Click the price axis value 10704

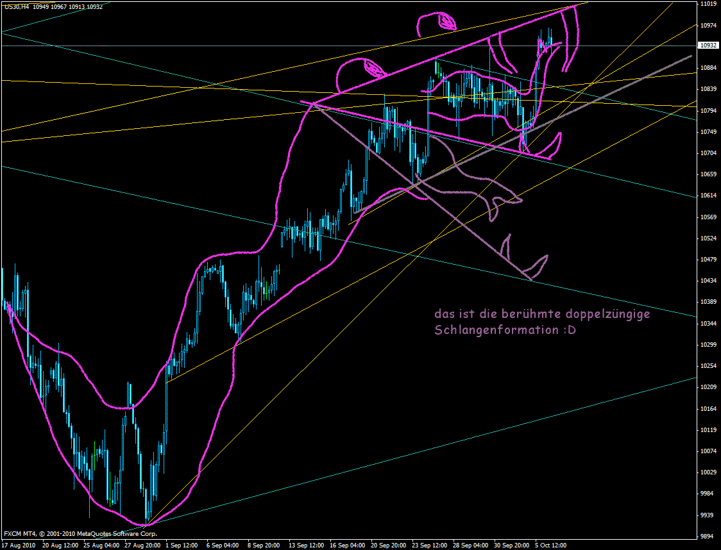pos(709,153)
